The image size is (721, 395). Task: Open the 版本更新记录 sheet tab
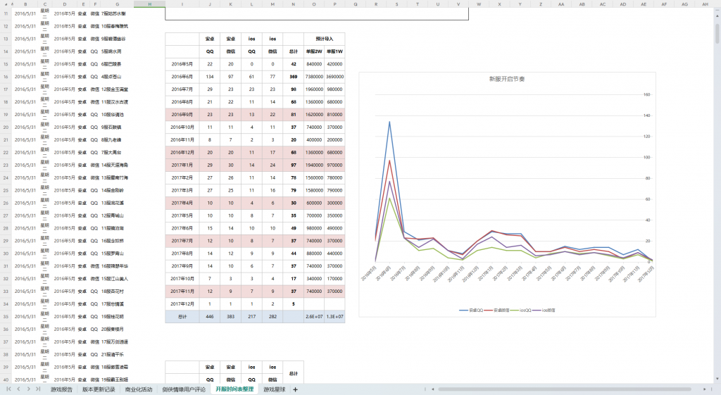[99, 389]
